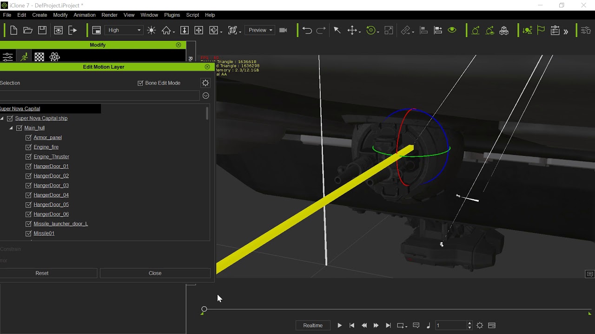
Task: Create a new project file
Action: tap(13, 30)
